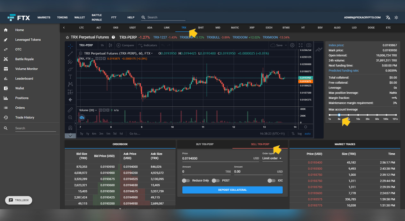Open the Battle Royale sidebar section
This screenshot has height=221, width=405.
[24, 59]
